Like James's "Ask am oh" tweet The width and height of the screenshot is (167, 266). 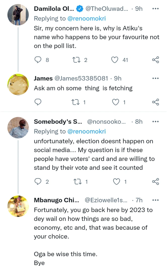pos(116,102)
